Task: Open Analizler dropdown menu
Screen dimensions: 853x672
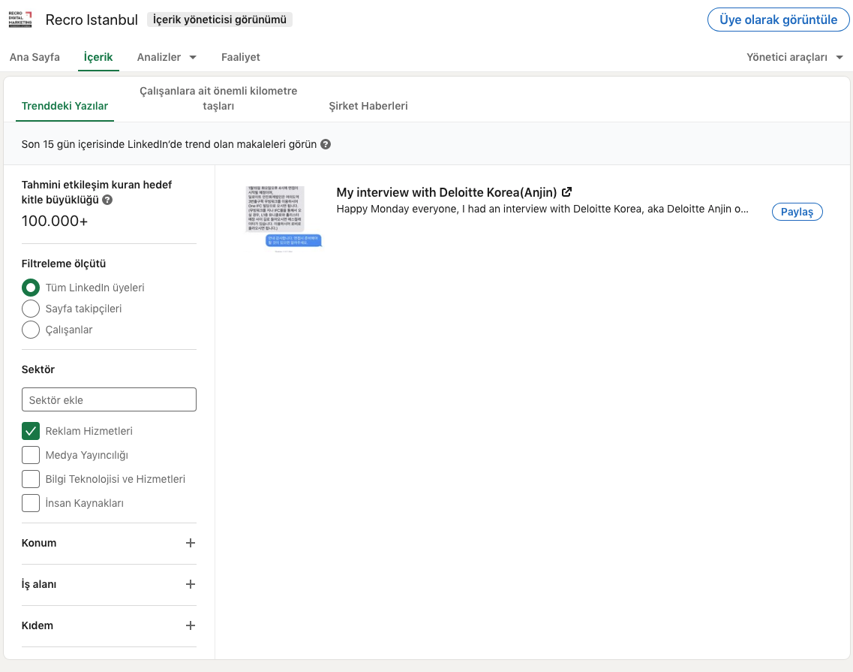Action: click(x=167, y=57)
